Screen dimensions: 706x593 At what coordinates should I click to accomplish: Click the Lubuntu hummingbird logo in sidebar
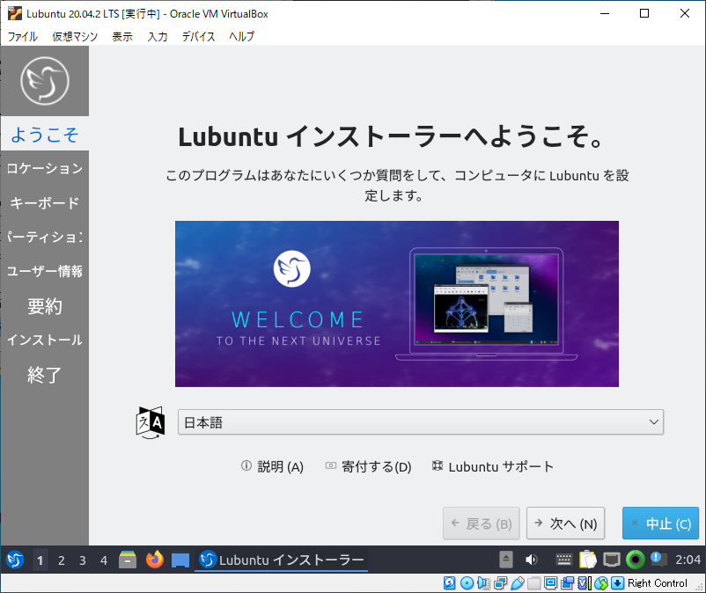pyautogui.click(x=45, y=81)
